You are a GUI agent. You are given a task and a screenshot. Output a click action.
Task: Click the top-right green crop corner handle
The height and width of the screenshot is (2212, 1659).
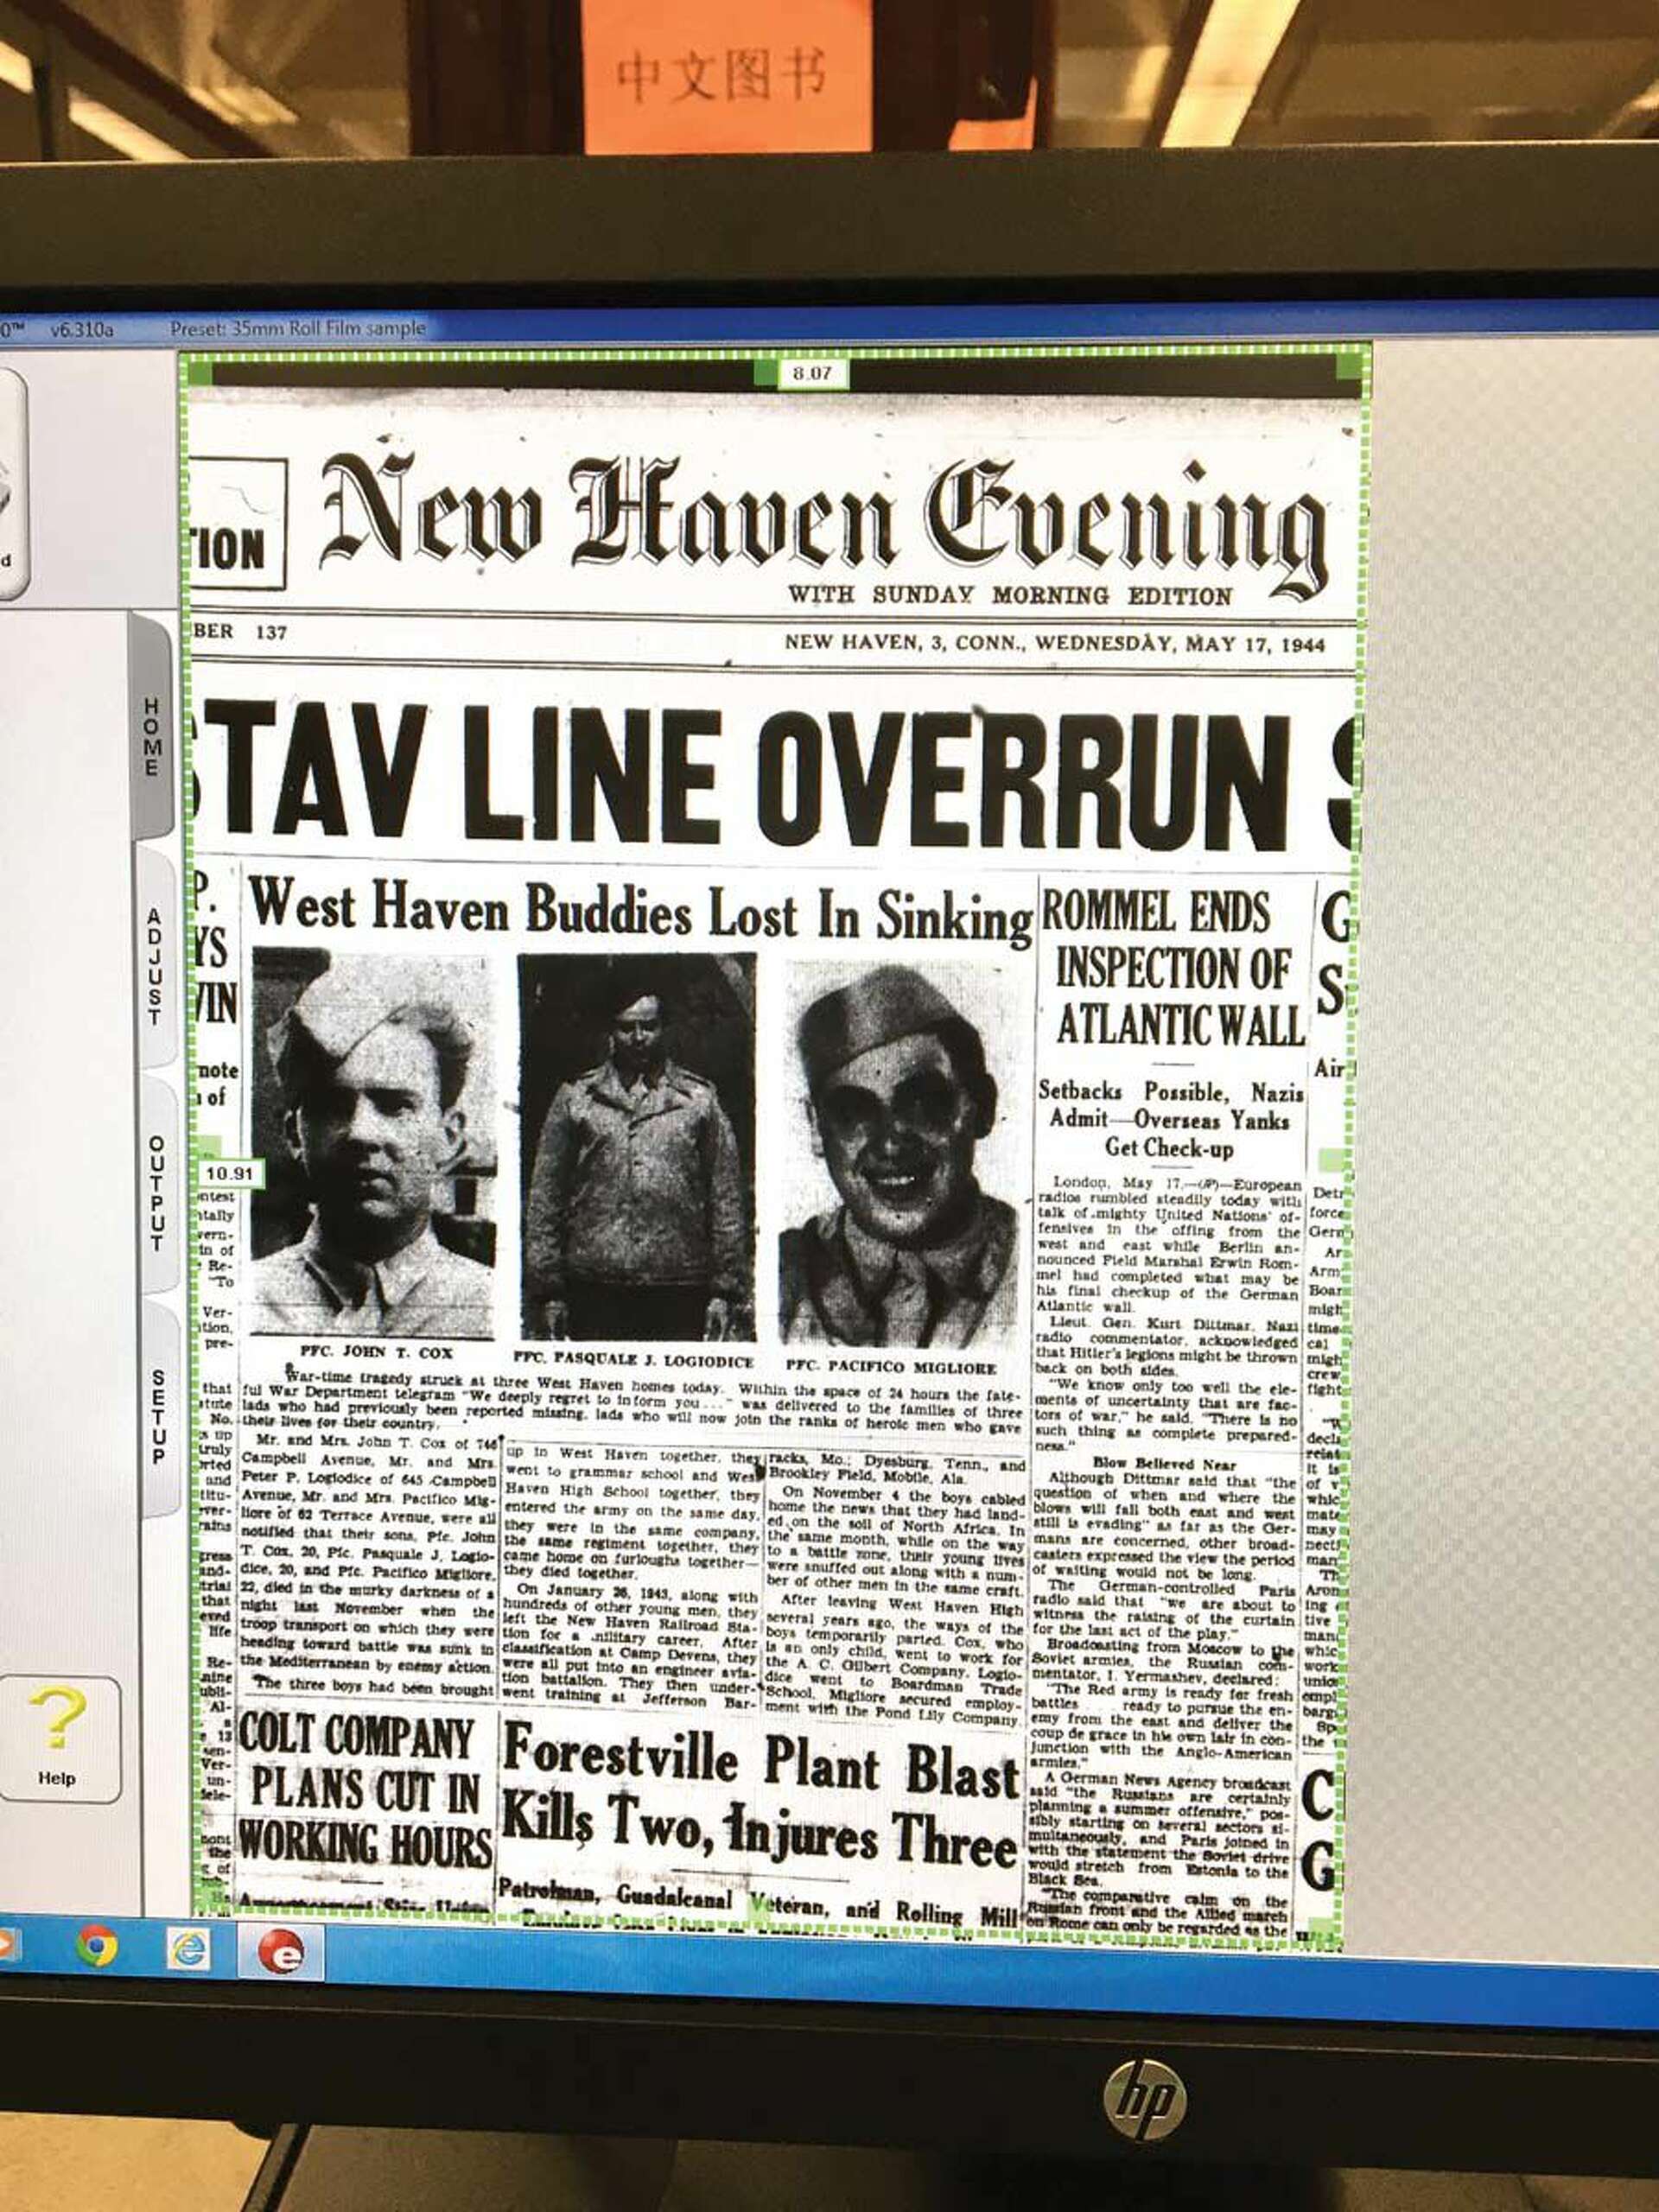coord(1350,366)
